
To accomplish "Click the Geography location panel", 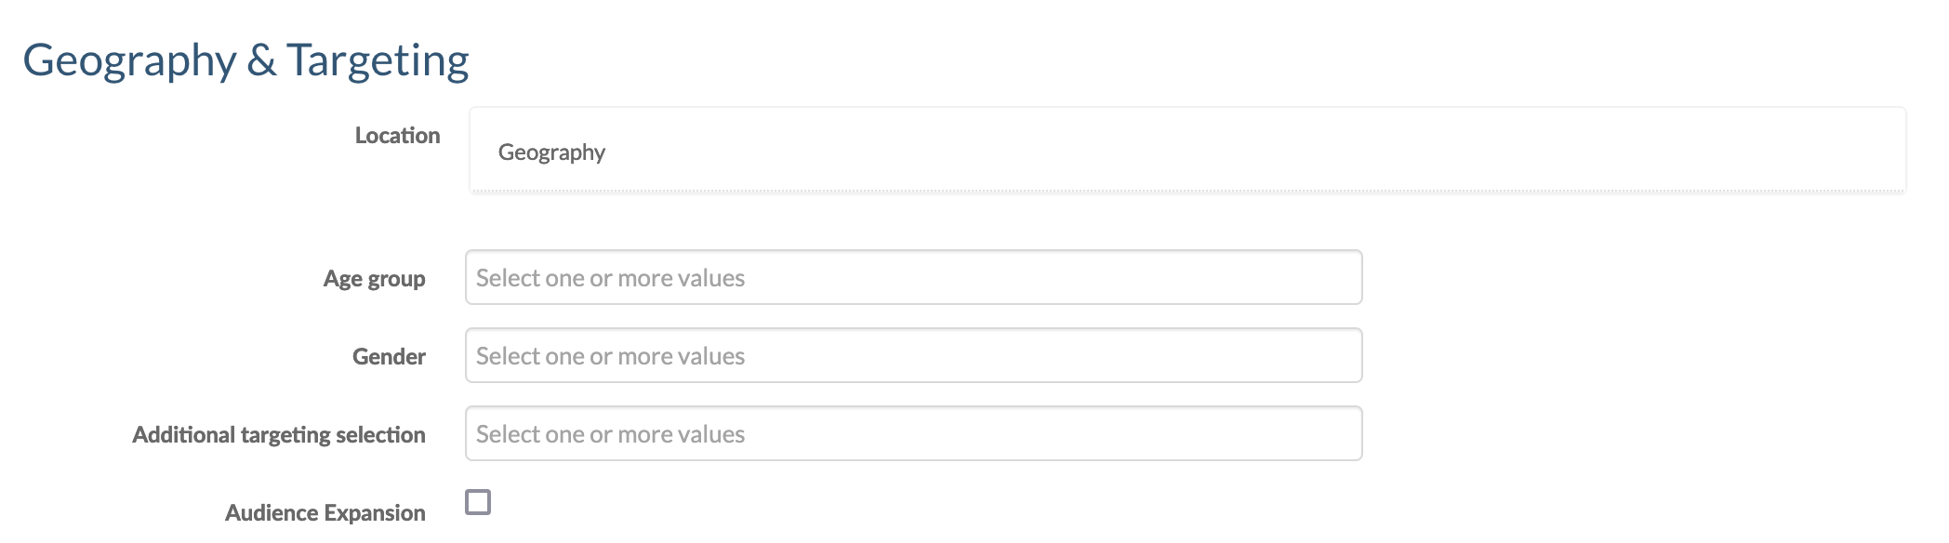I will (x=1187, y=151).
